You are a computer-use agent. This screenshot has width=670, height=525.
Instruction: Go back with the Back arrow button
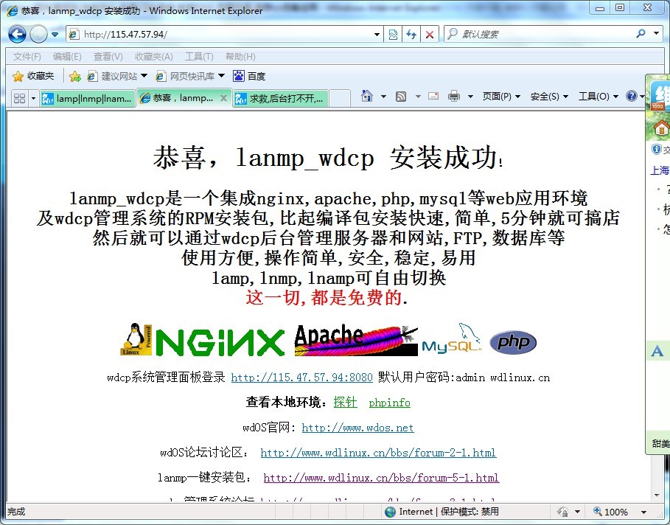[x=17, y=34]
